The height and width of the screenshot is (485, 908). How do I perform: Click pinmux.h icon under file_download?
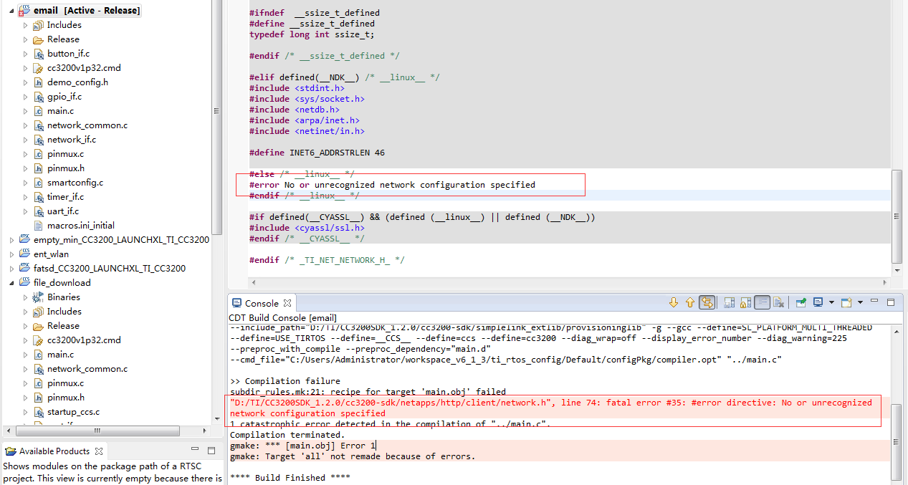(38, 398)
